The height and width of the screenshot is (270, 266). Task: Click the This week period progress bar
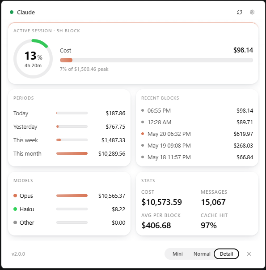point(72,140)
